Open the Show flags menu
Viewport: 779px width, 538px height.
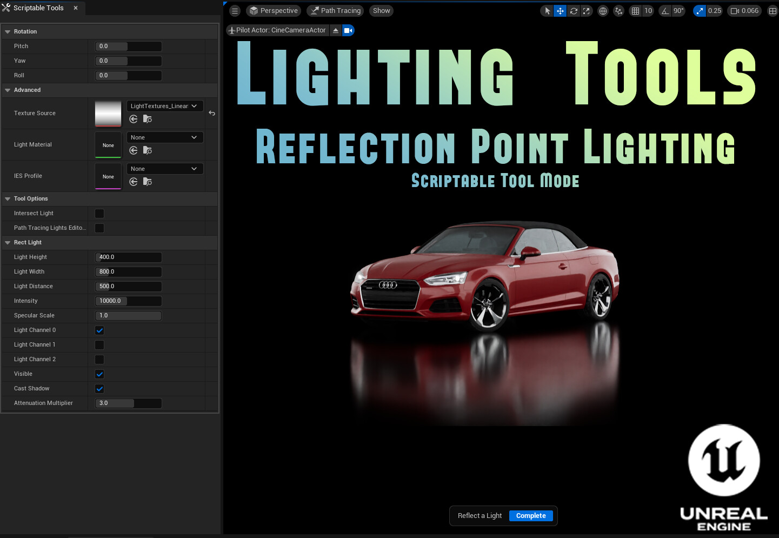pyautogui.click(x=381, y=11)
